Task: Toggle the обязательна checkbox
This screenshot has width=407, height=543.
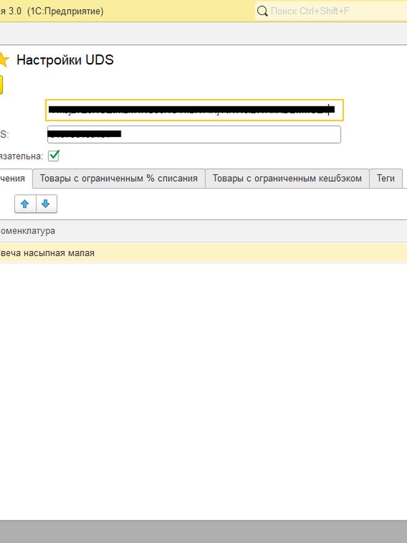Action: tap(54, 156)
